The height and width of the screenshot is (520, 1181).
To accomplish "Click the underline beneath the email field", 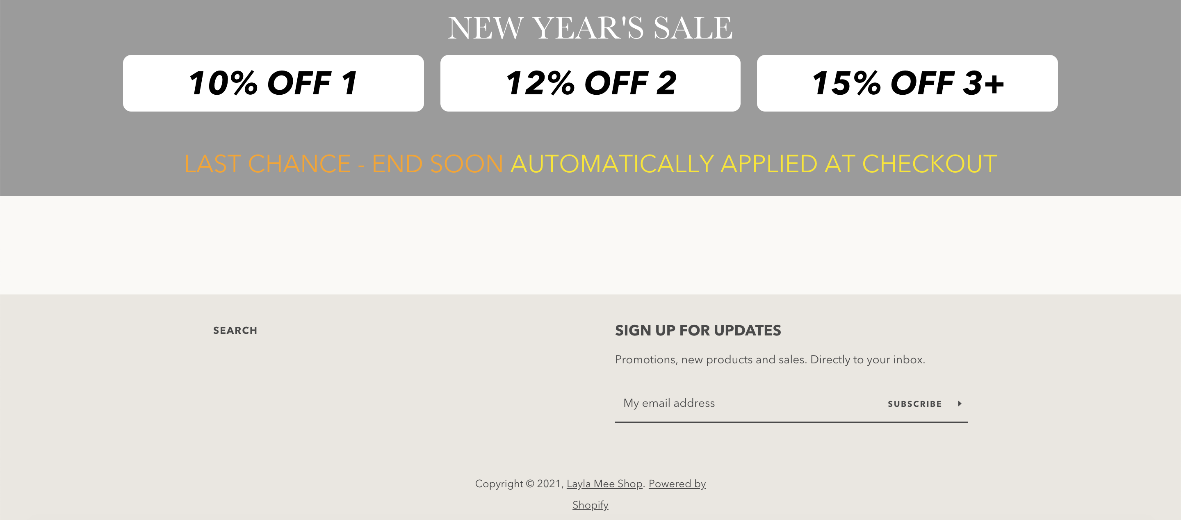I will [791, 422].
